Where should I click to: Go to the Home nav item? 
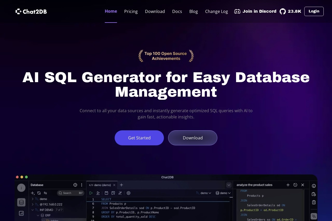tap(111, 11)
